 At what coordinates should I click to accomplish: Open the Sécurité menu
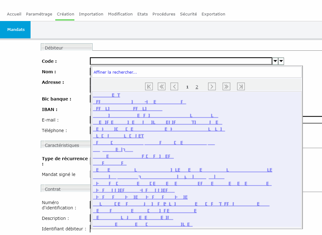click(188, 14)
